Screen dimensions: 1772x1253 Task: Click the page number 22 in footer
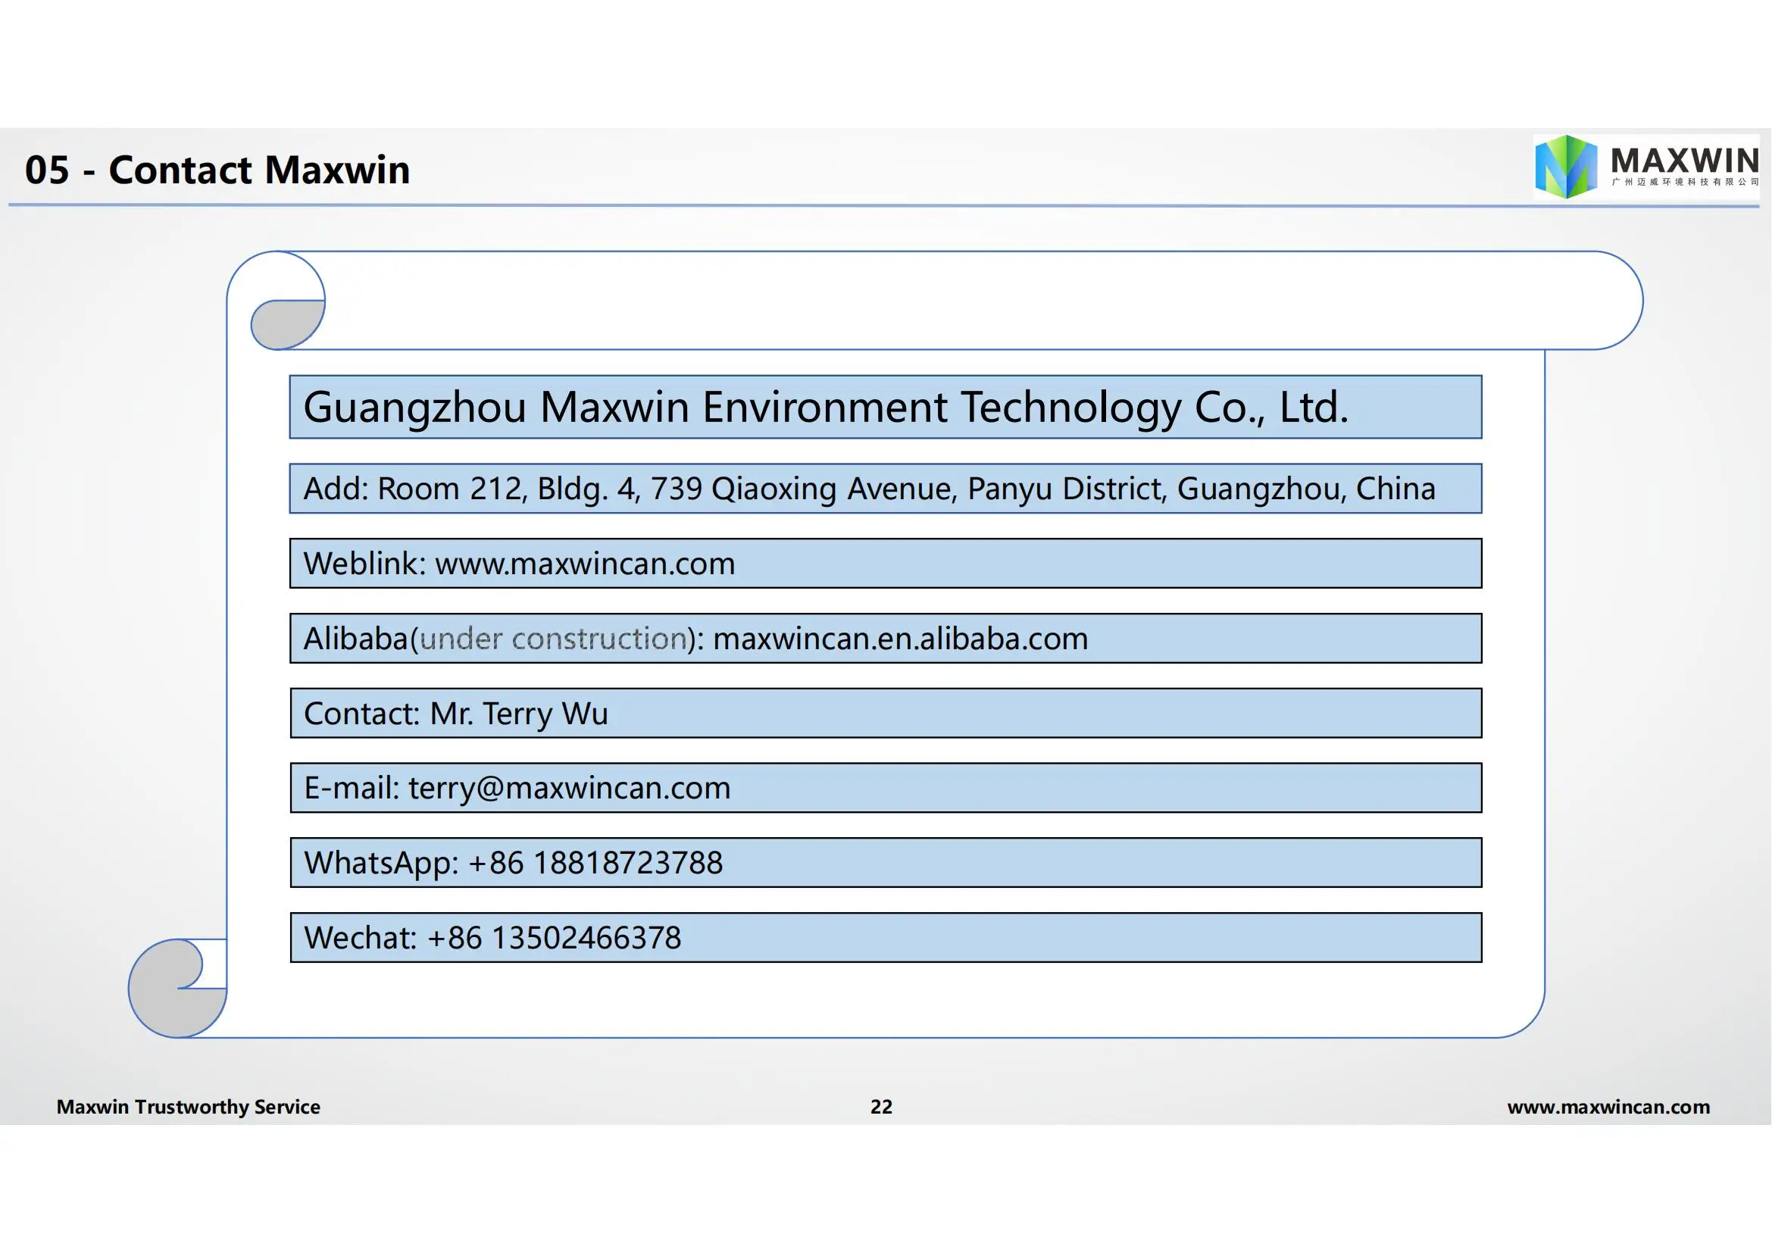pyautogui.click(x=881, y=1108)
